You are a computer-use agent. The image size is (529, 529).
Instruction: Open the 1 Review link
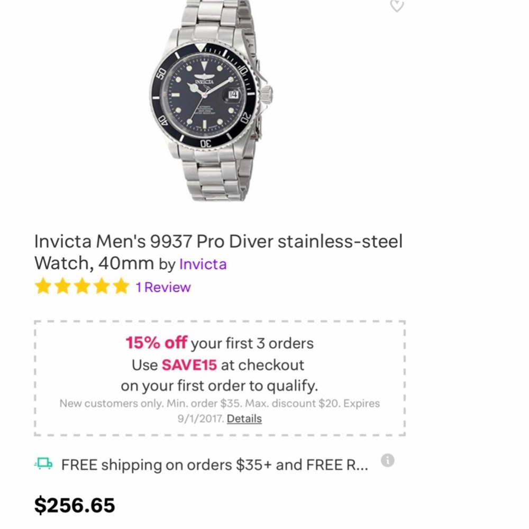click(x=164, y=287)
